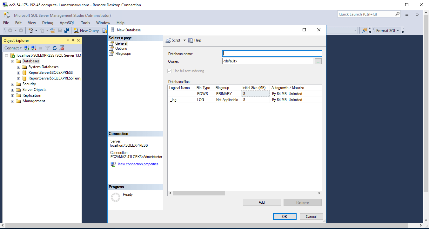Open the Debug menu
Image resolution: width=429 pixels, height=229 pixels.
pyautogui.click(x=47, y=22)
